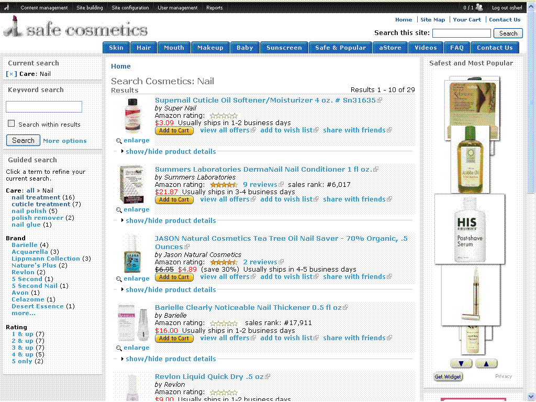
Task: Open the Site Map link
Action: [433, 19]
